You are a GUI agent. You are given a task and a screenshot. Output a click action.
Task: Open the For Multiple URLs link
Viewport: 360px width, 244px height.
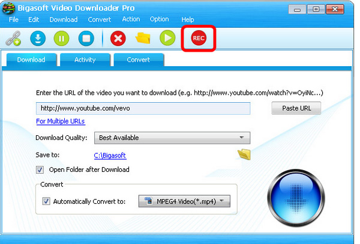pos(61,121)
